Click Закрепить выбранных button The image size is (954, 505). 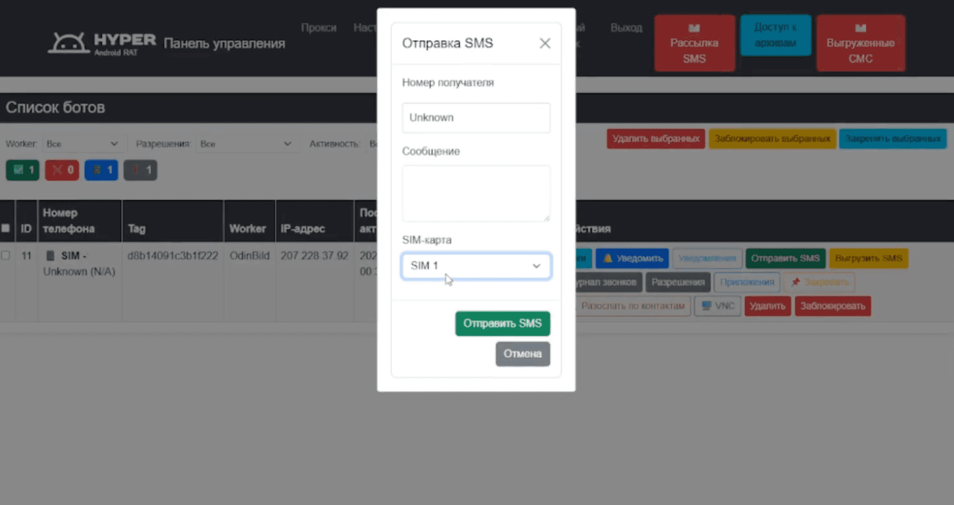tap(893, 139)
